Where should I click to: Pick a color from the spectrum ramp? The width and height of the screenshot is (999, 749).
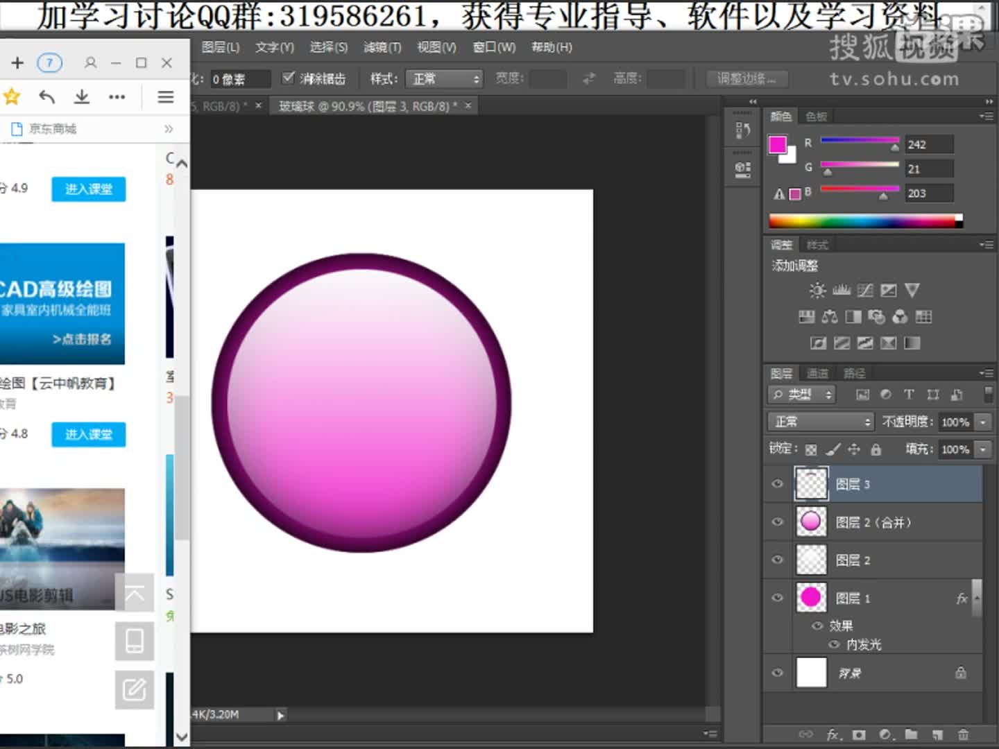click(x=865, y=221)
